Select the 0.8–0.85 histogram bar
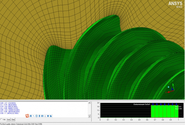 tap(164, 111)
